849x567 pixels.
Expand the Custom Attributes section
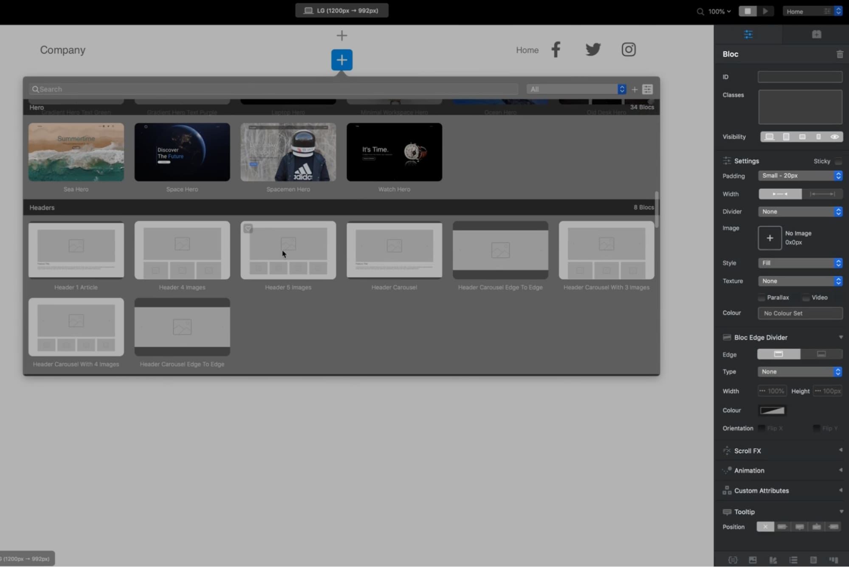[841, 490]
